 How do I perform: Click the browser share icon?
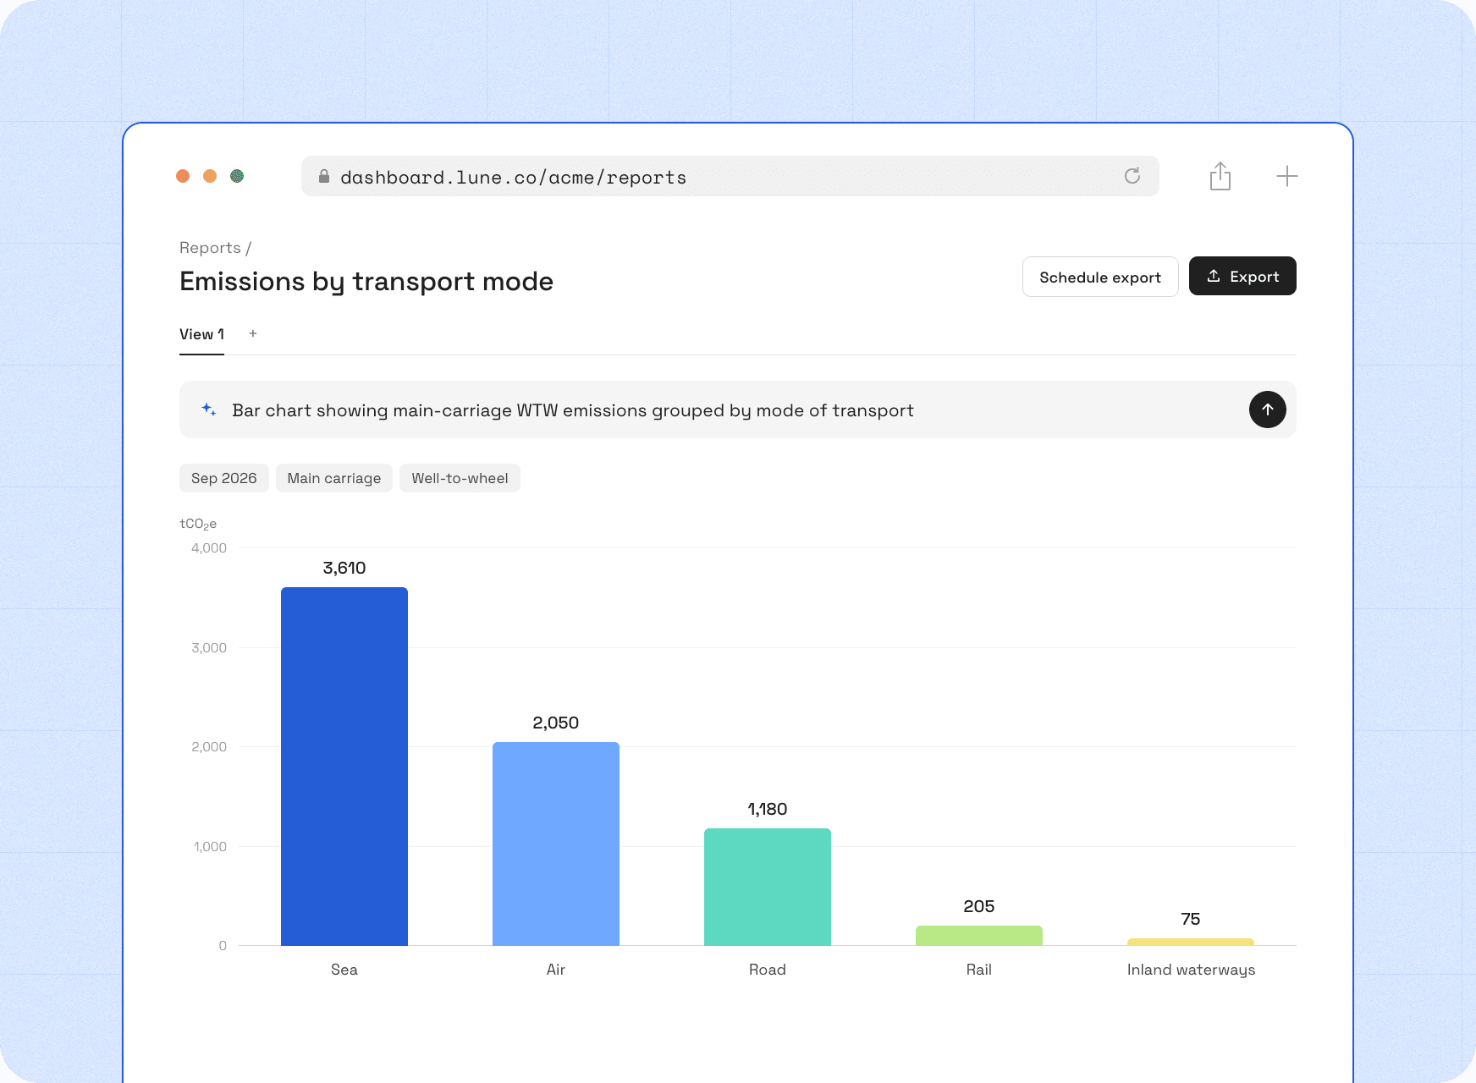click(x=1220, y=176)
